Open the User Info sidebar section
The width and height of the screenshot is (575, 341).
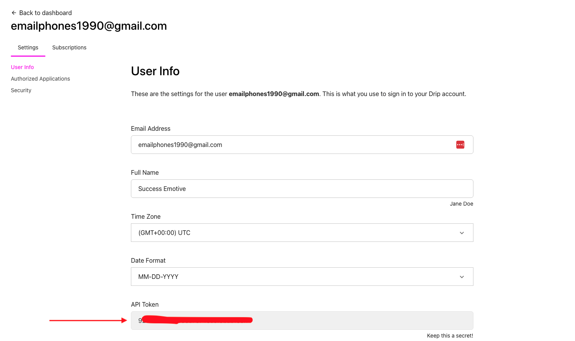coord(22,67)
